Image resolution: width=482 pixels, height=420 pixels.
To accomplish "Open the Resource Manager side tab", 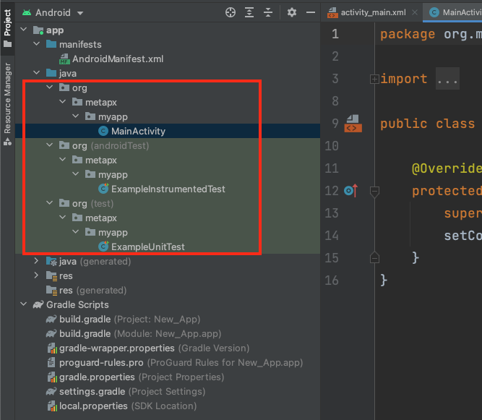I will [x=7, y=103].
